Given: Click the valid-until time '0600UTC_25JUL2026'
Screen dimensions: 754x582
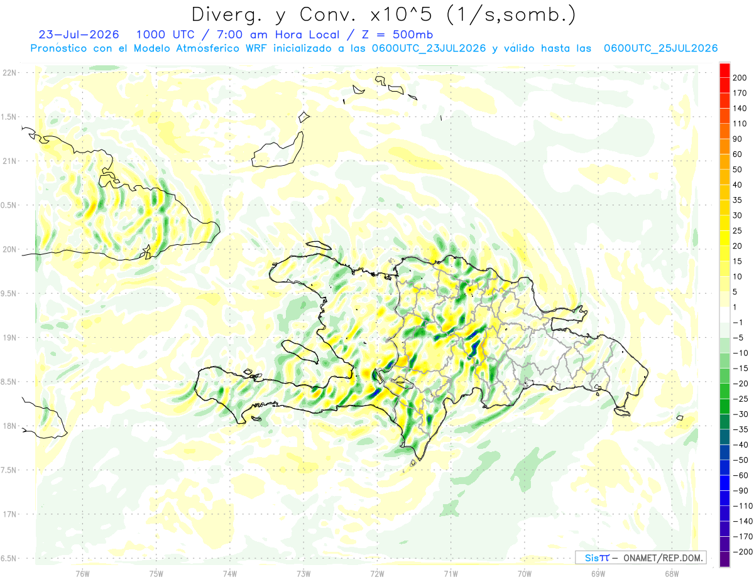Looking at the screenshot, I should 660,48.
